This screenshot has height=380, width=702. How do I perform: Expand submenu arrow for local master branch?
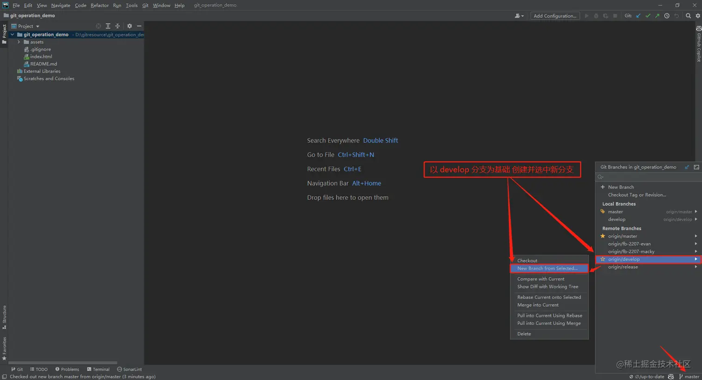pos(696,212)
